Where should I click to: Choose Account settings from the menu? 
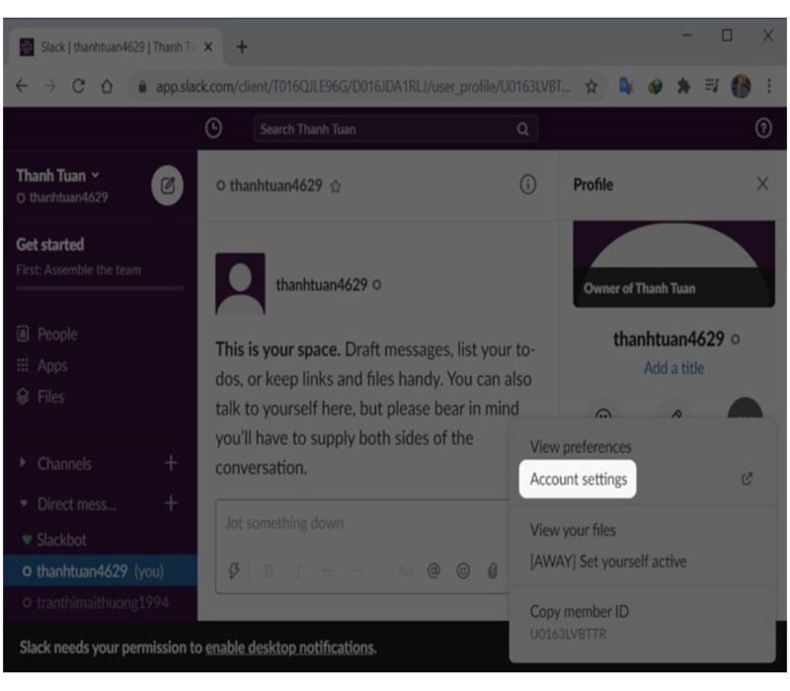(579, 479)
